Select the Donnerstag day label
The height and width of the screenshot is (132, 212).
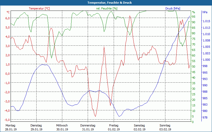(88, 125)
